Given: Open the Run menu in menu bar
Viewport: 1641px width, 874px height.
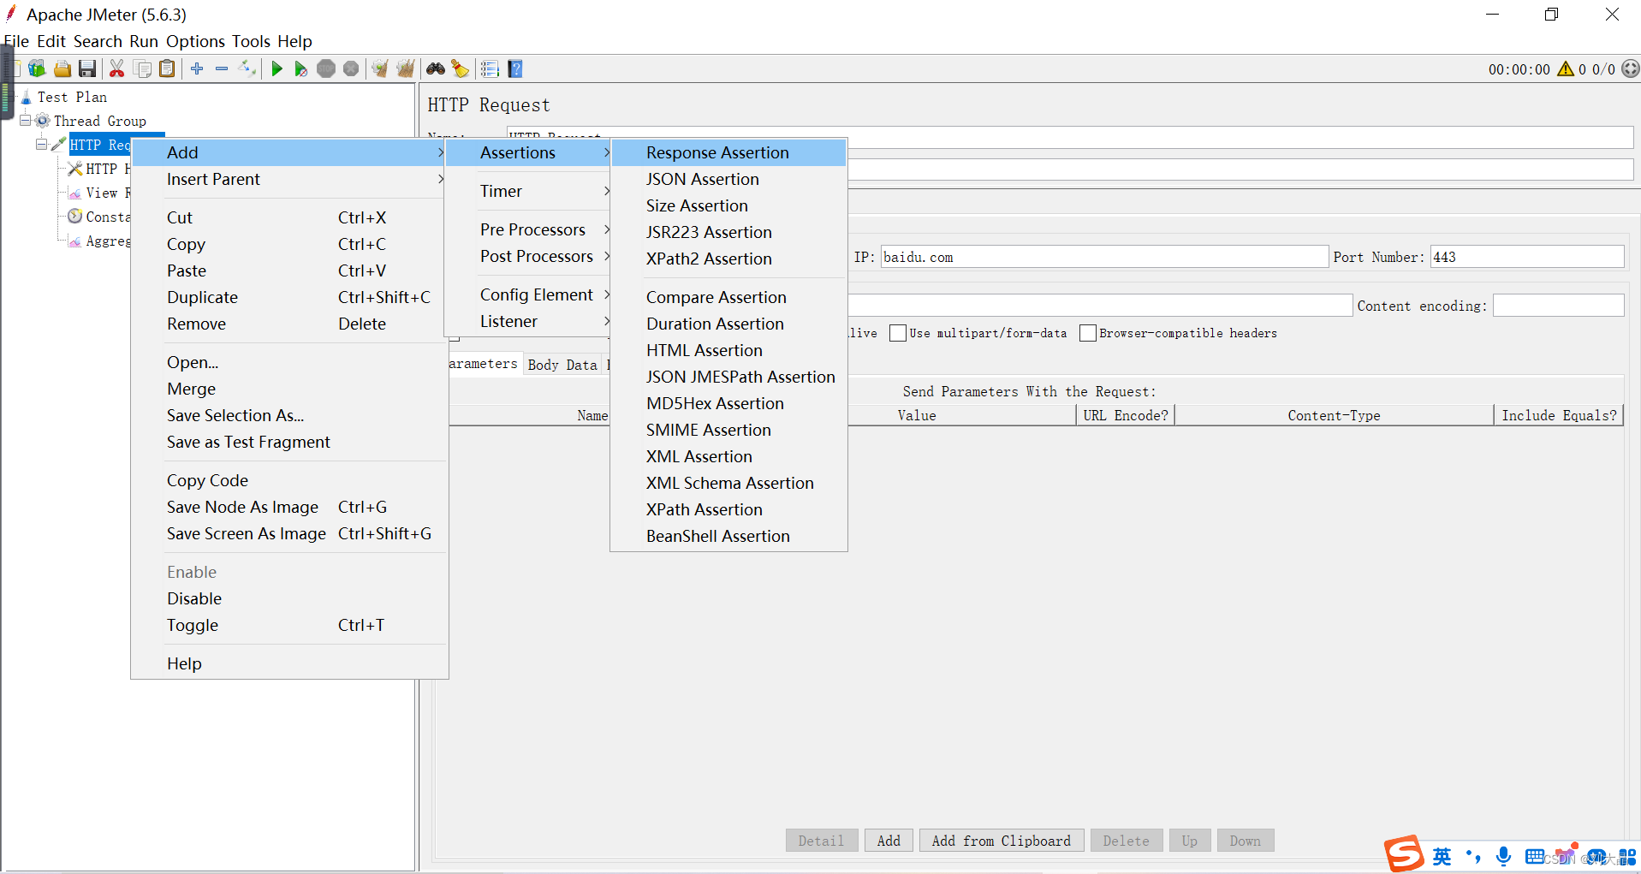Looking at the screenshot, I should [x=144, y=41].
